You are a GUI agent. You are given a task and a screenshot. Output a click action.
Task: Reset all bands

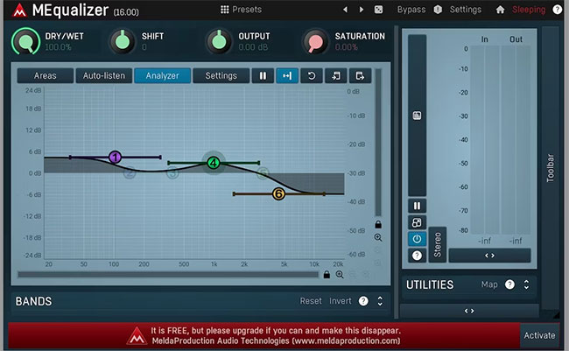(x=311, y=301)
